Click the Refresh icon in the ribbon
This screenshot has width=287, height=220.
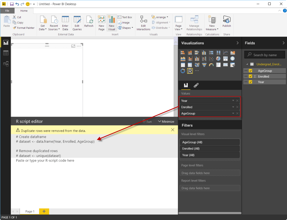[x=89, y=21]
